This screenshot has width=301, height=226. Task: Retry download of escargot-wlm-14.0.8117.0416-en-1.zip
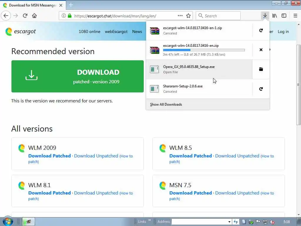point(261,30)
